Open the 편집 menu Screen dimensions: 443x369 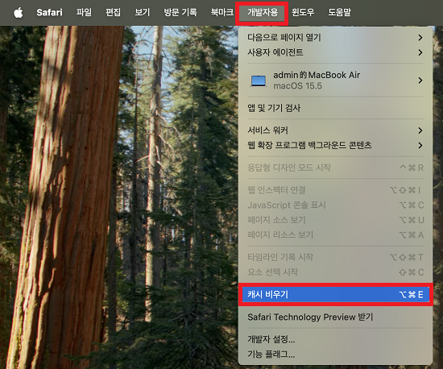pos(113,12)
